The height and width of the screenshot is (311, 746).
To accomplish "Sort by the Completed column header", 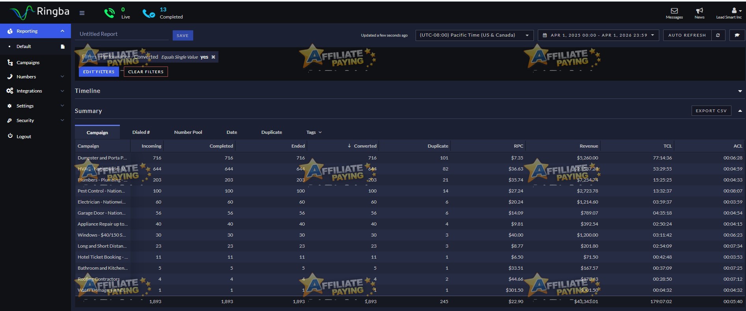I will point(221,146).
